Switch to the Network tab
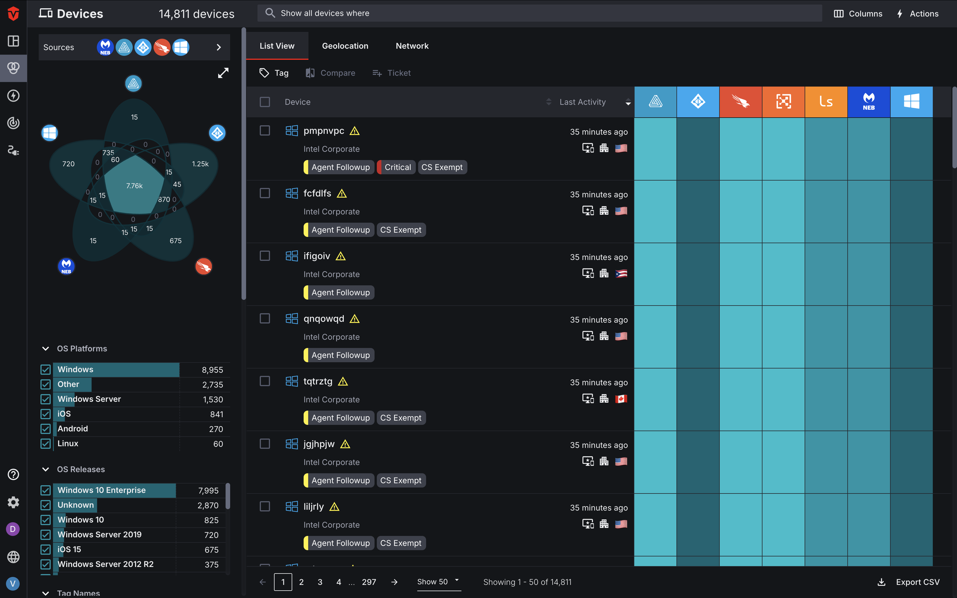The height and width of the screenshot is (598, 957). tap(412, 46)
